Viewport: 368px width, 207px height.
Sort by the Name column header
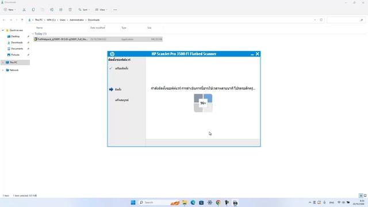[x=40, y=28]
